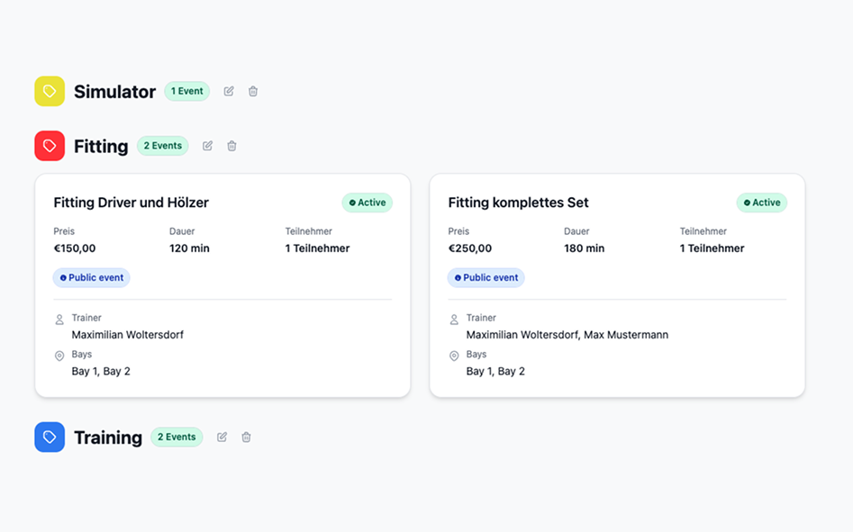The height and width of the screenshot is (532, 853).
Task: Click the Active badge on Fitting Driver card
Action: click(x=367, y=203)
